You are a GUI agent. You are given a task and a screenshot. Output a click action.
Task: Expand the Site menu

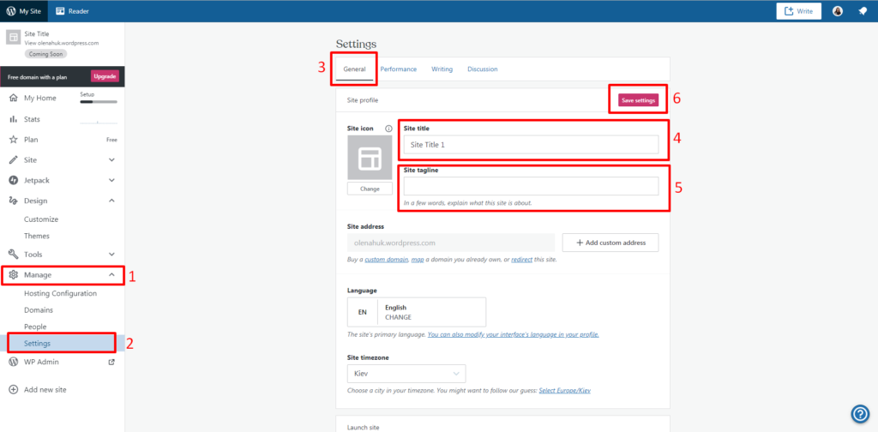[x=62, y=160]
